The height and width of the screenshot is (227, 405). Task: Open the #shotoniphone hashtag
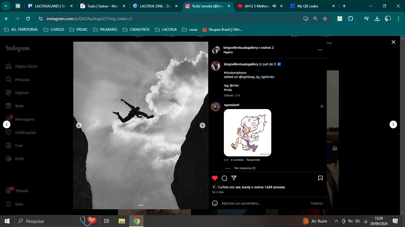235,73
